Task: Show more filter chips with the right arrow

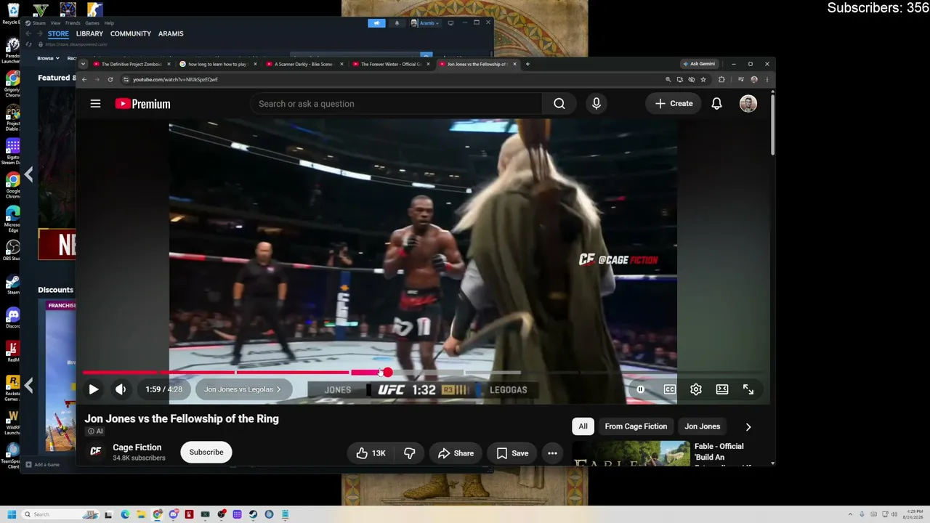Action: click(x=748, y=427)
